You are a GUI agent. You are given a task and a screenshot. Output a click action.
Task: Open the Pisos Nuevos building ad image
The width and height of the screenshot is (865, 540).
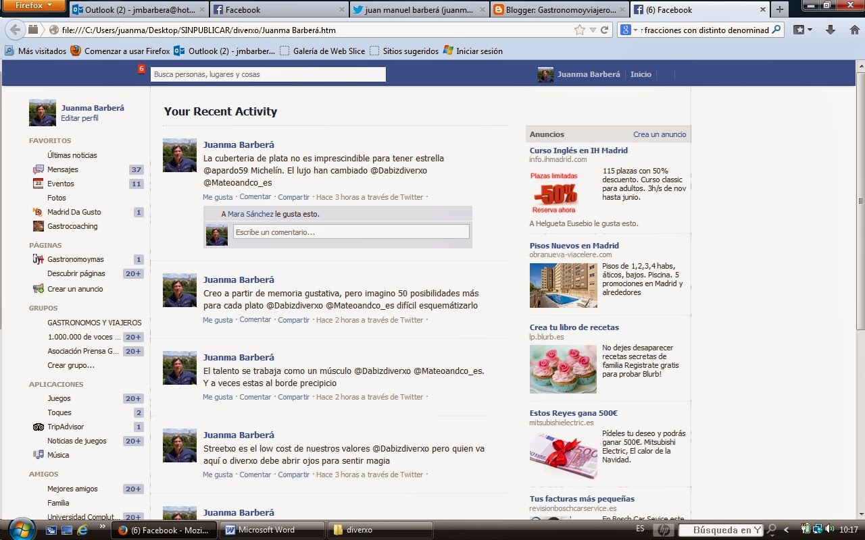[563, 286]
